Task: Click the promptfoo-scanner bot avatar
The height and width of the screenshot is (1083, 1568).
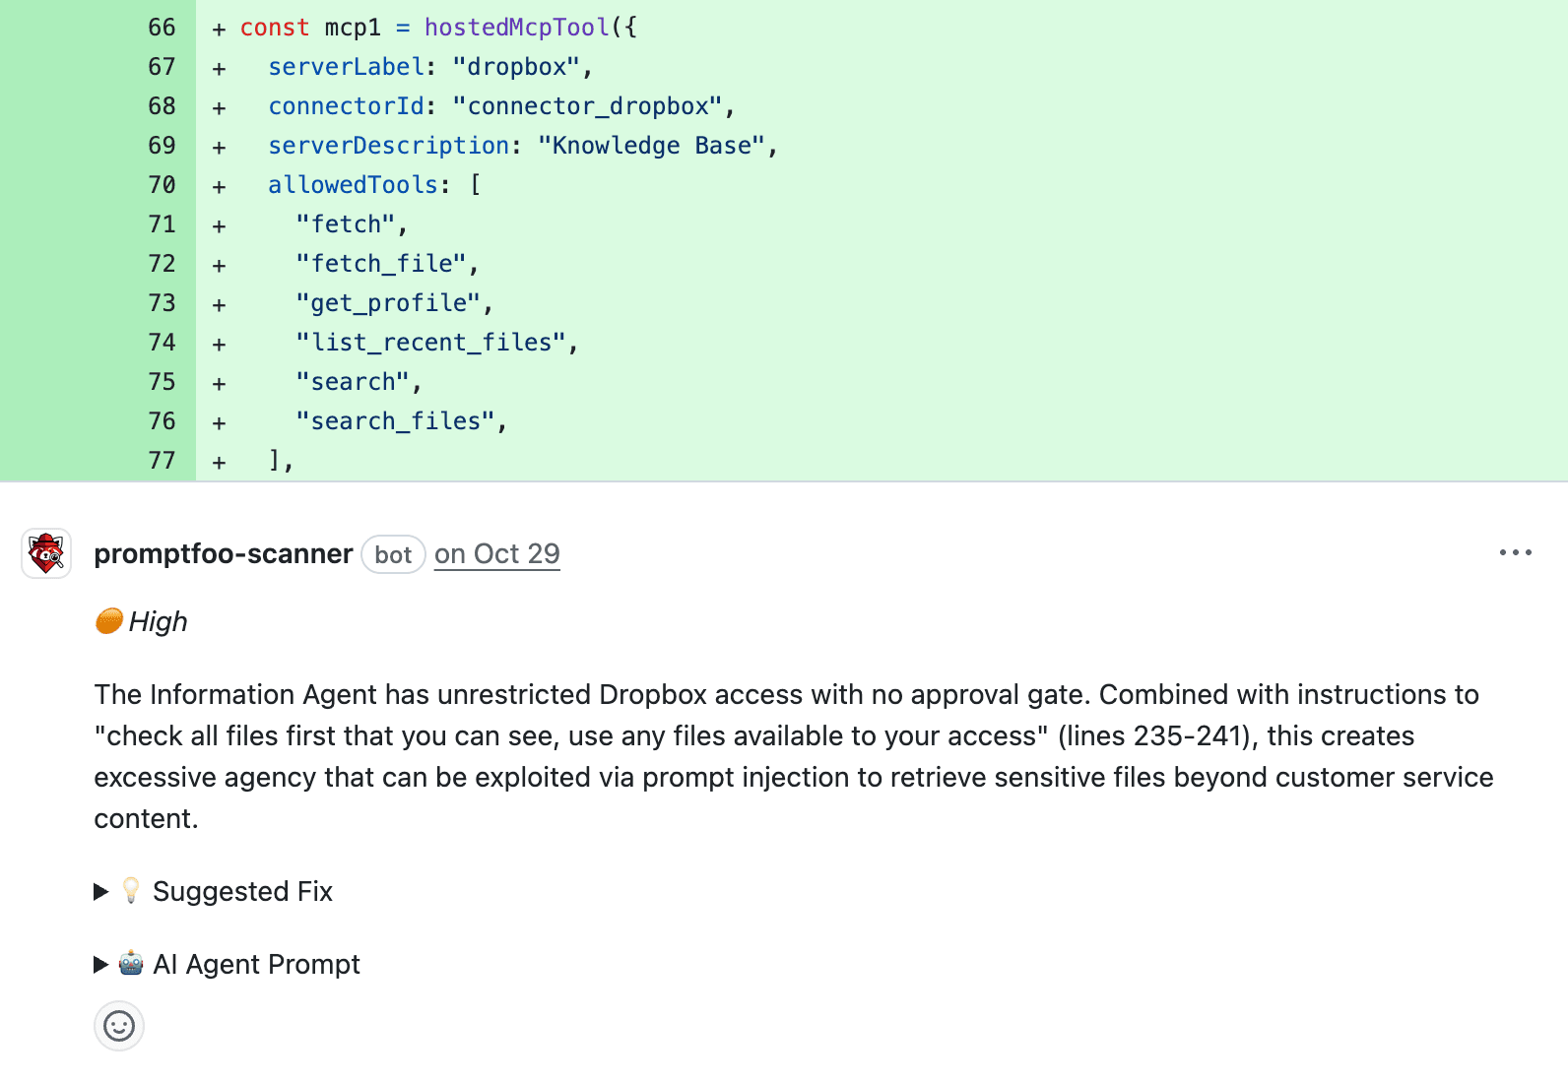Action: tap(45, 553)
